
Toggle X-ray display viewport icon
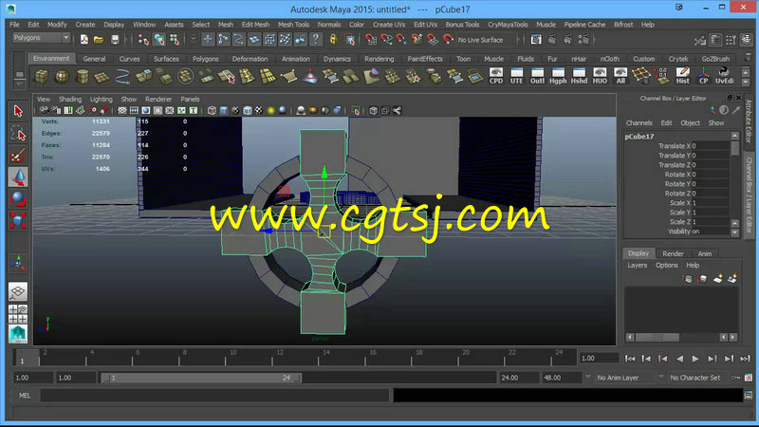point(373,110)
